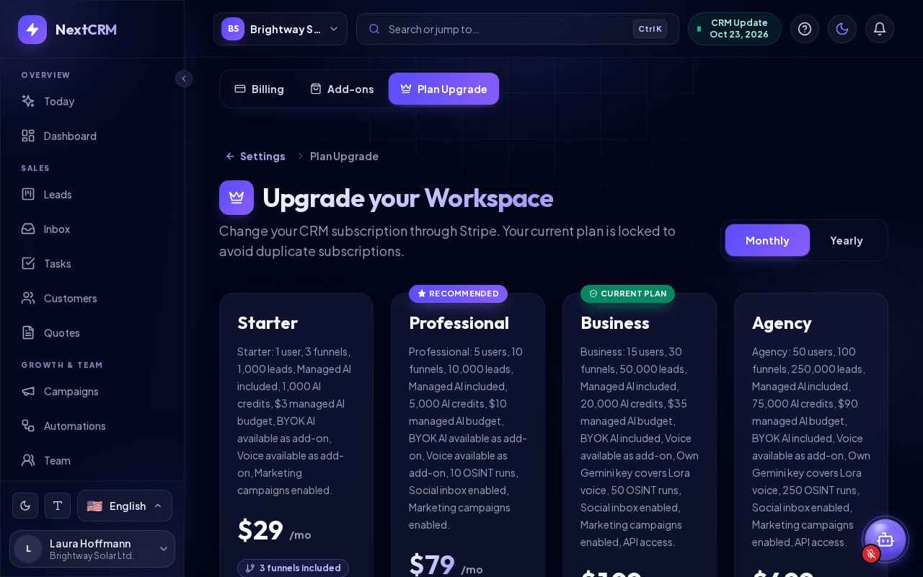Image resolution: width=923 pixels, height=577 pixels.
Task: Toggle dark mode moon icon in header
Action: point(842,29)
